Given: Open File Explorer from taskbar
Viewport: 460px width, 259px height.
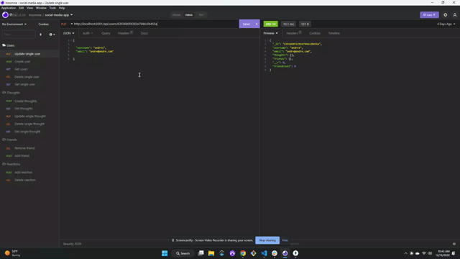Looking at the screenshot, I should click(211, 253).
